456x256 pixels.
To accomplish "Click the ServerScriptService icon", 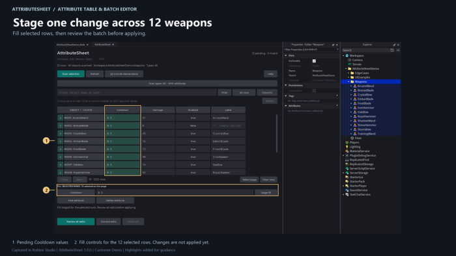I will [347, 169].
